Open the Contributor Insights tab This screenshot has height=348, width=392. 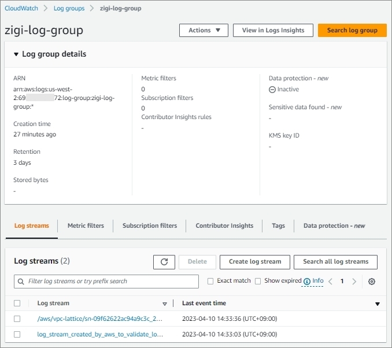tap(224, 226)
